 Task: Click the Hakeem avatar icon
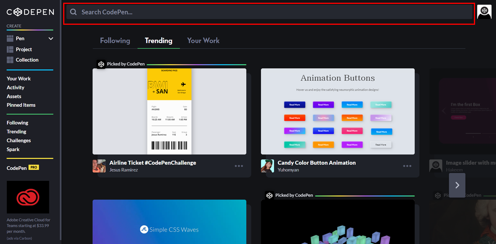point(436,166)
